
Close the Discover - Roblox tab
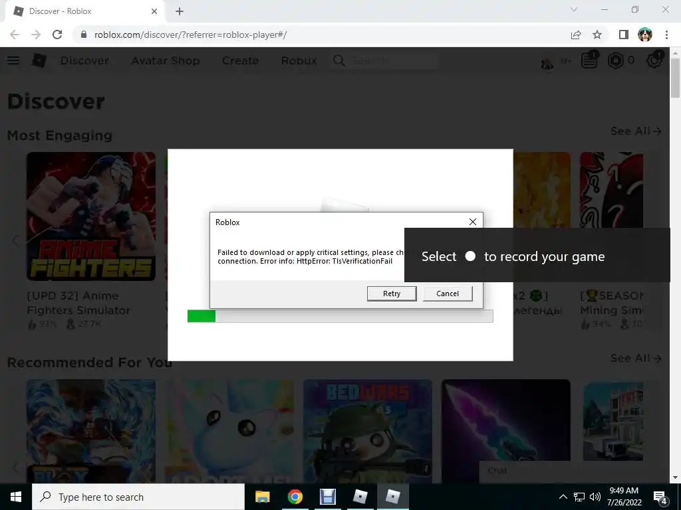coord(154,11)
